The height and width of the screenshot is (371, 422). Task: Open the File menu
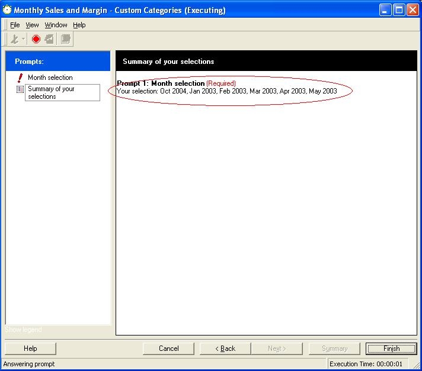click(x=15, y=25)
